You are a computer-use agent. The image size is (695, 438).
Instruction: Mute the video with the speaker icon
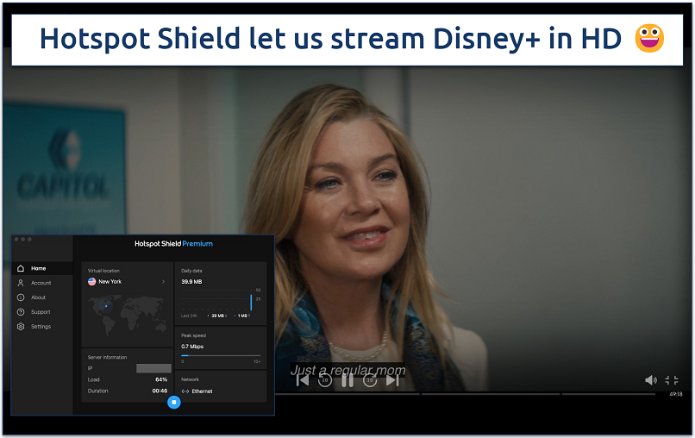tap(651, 380)
